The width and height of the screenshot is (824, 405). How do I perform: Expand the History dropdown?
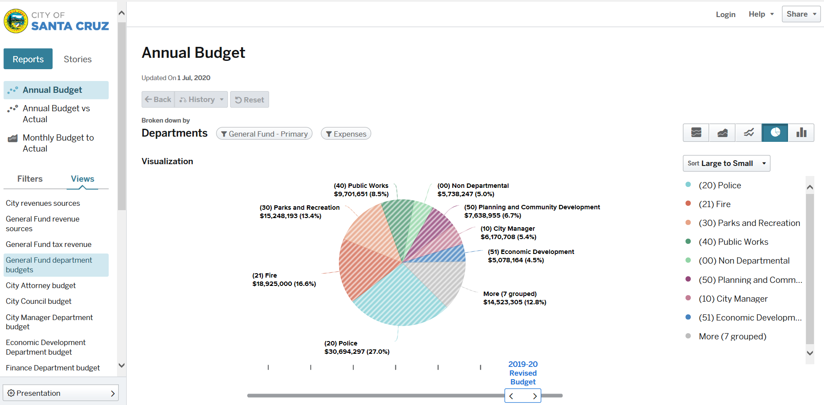(201, 100)
